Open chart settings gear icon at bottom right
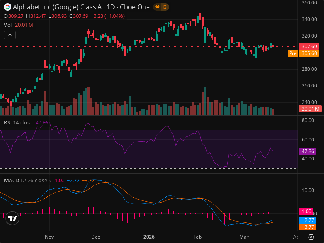 [x=311, y=237]
